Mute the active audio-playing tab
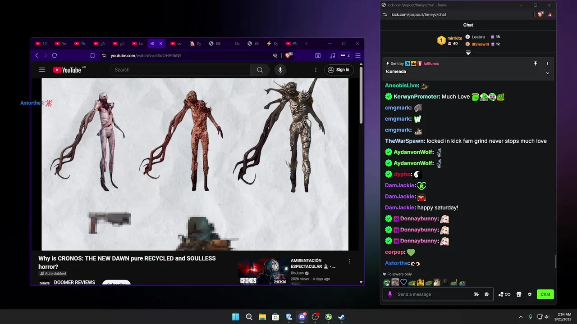The width and height of the screenshot is (577, 324). pyautogui.click(x=152, y=44)
